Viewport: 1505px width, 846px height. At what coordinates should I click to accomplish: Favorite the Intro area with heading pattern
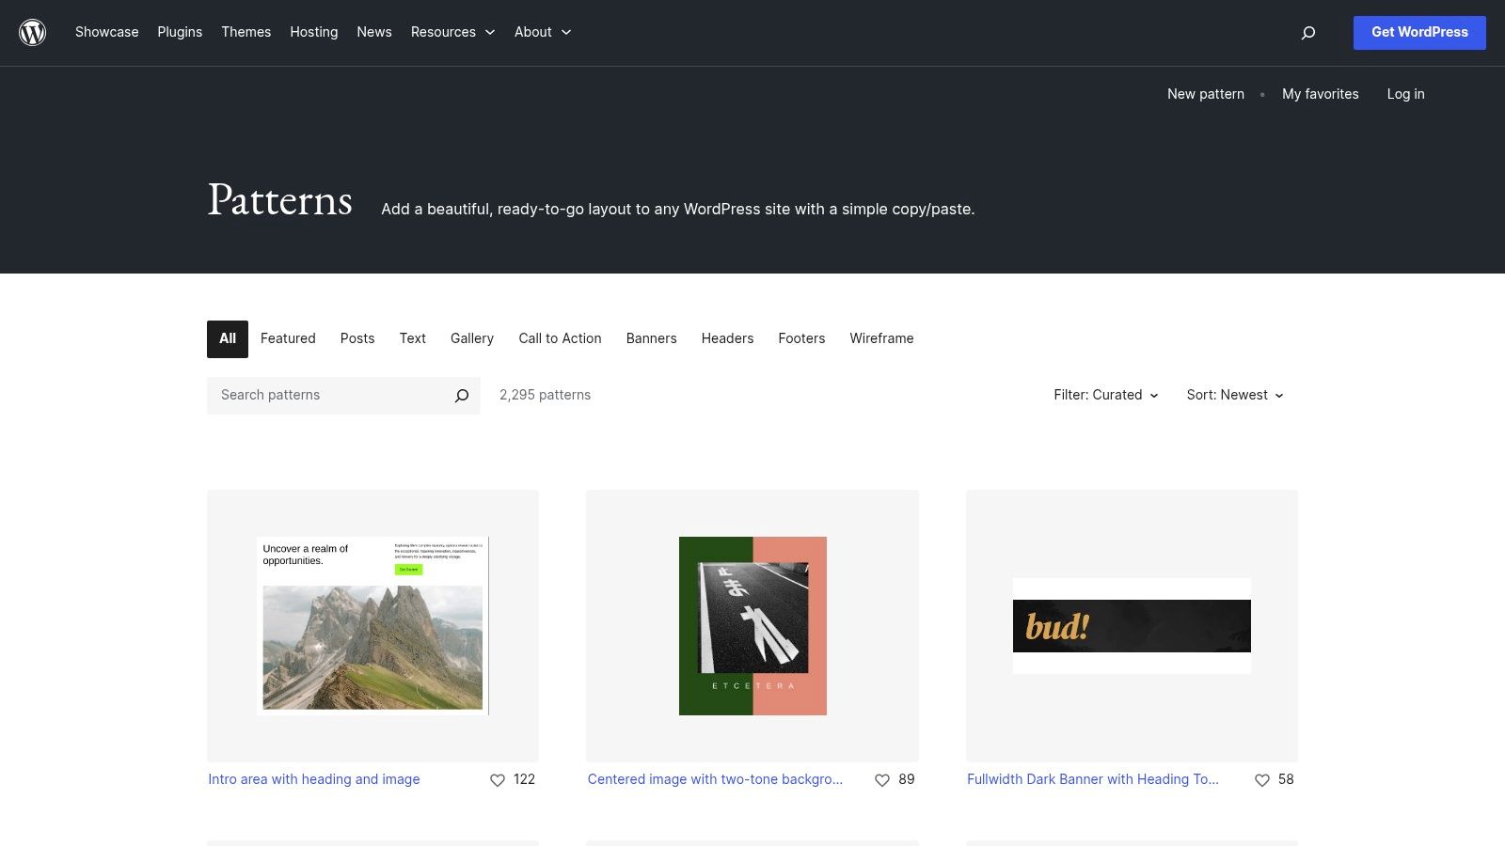(x=498, y=780)
